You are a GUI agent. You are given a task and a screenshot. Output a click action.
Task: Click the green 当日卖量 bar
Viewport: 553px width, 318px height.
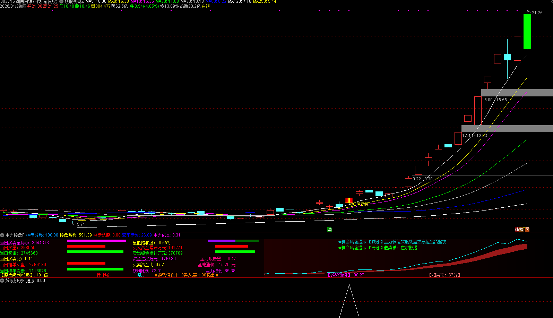tap(95, 252)
